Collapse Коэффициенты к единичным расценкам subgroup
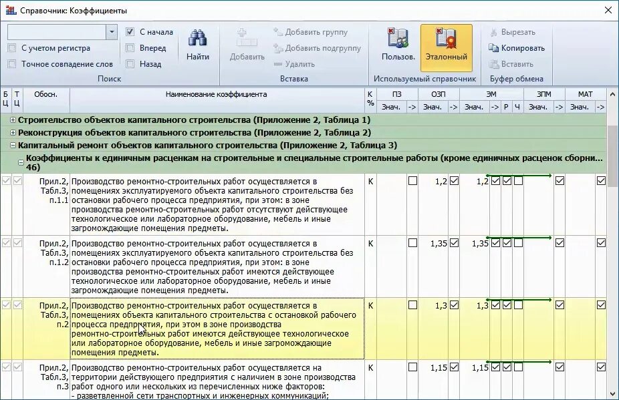This screenshot has height=400, width=619. click(21, 162)
